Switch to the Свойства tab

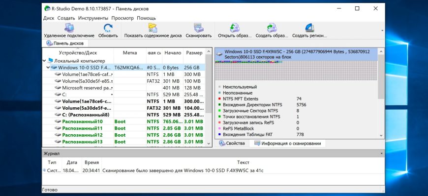click(232, 143)
